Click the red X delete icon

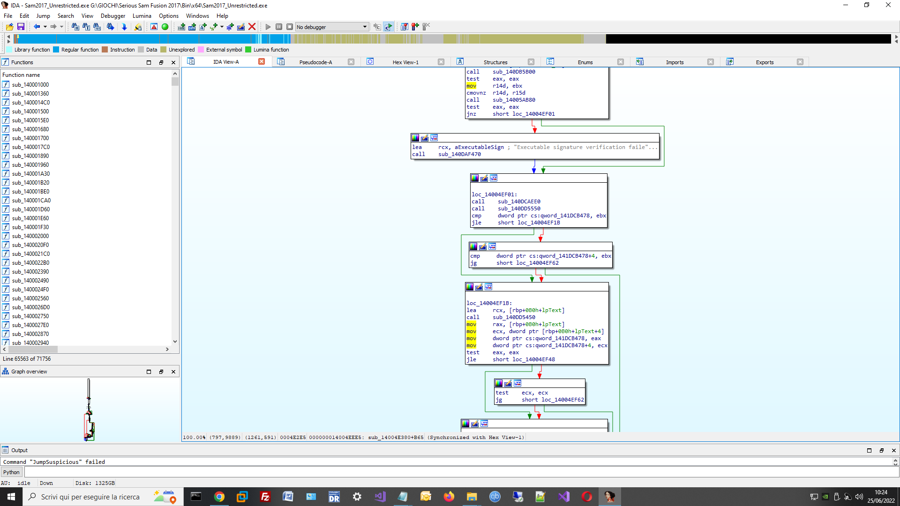(252, 27)
